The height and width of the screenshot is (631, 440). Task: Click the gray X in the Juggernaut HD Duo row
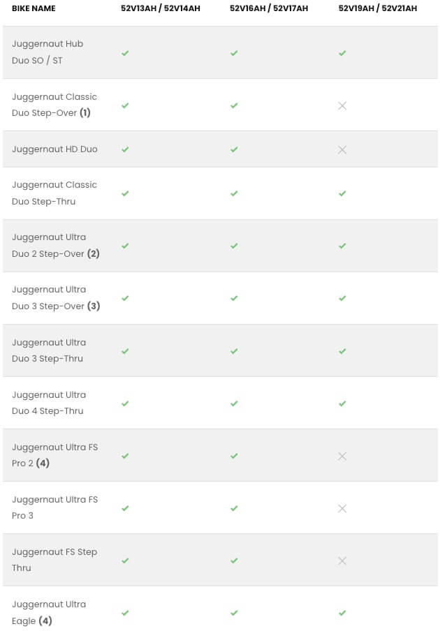[x=342, y=149]
